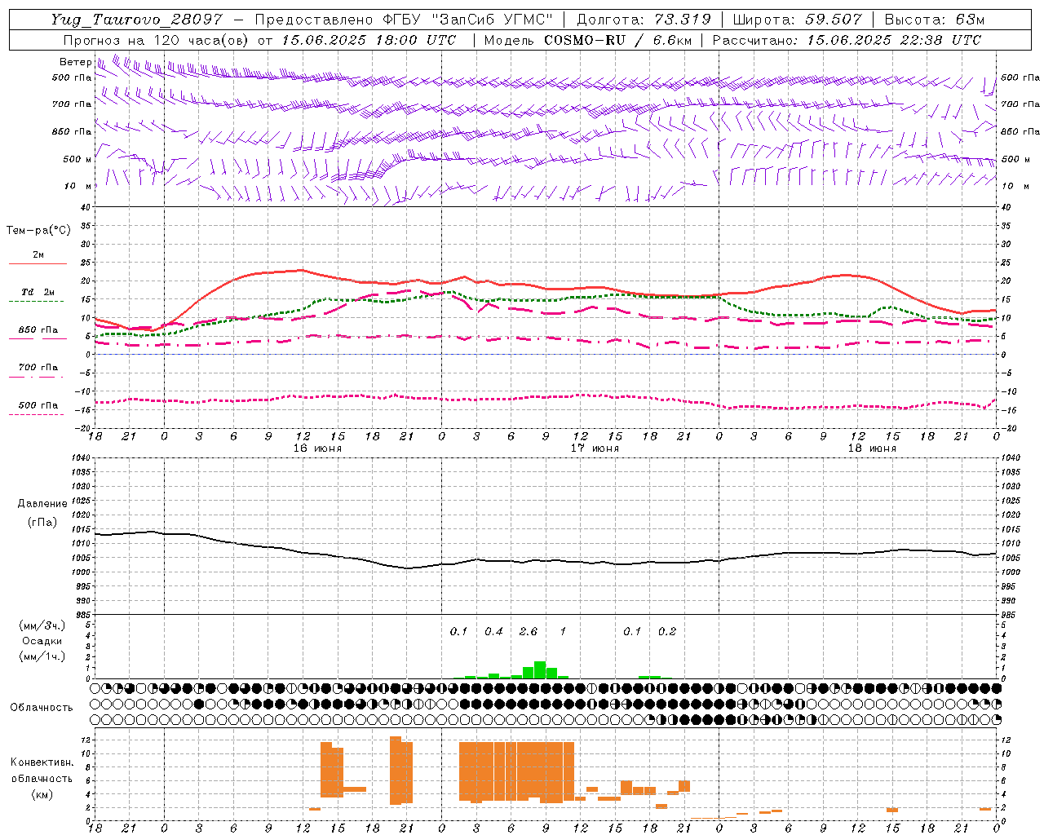Click the 17 июня date label

click(595, 448)
